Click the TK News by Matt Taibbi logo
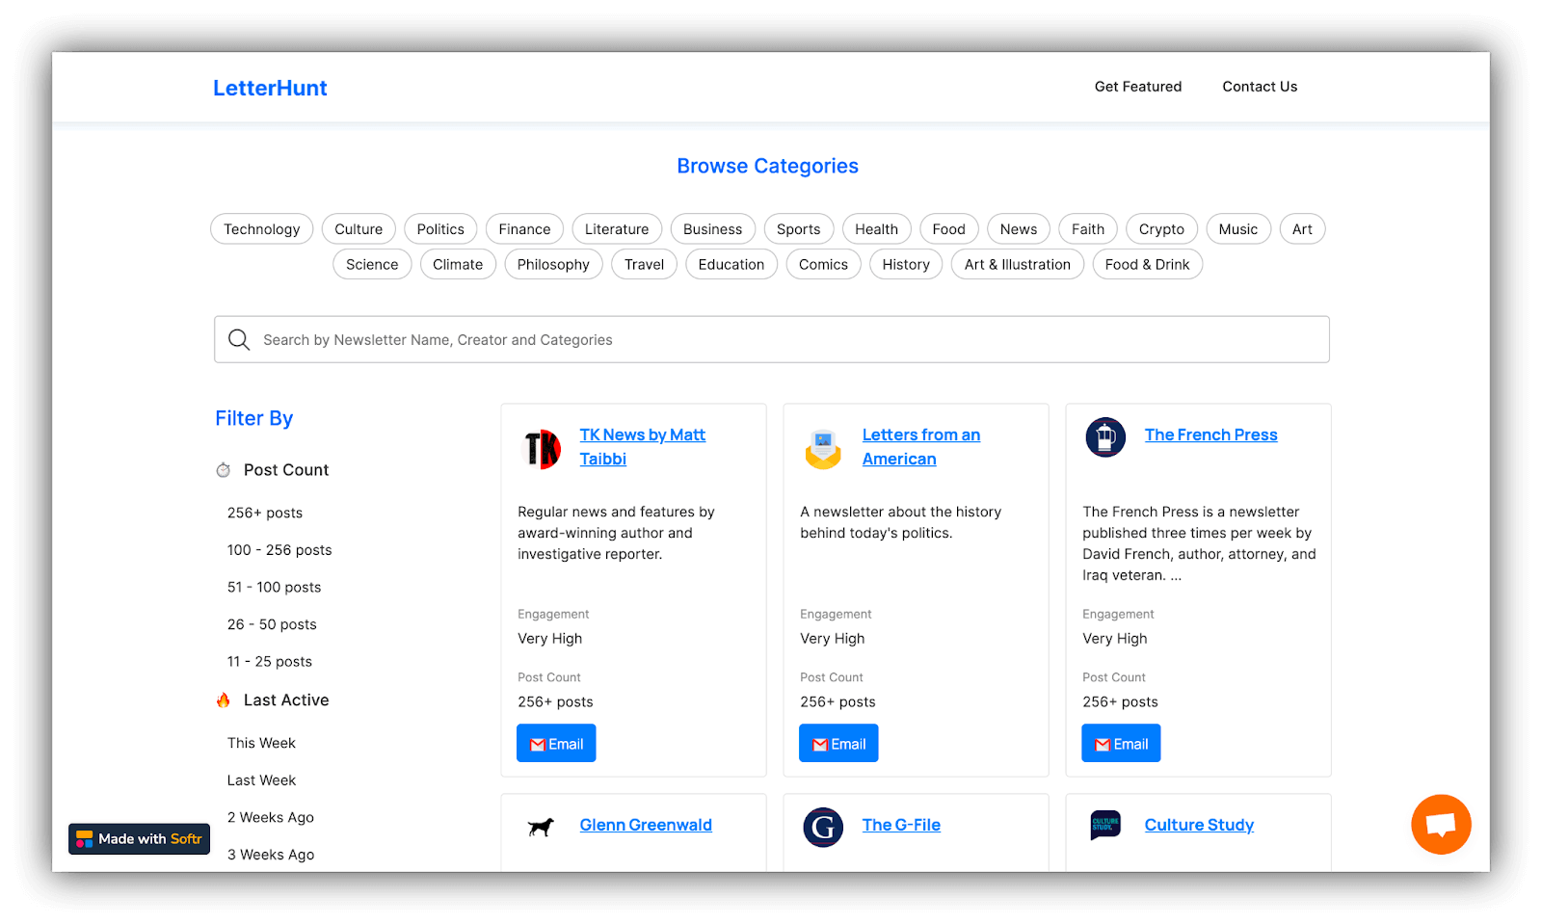The width and height of the screenshot is (1542, 924). coord(542,448)
